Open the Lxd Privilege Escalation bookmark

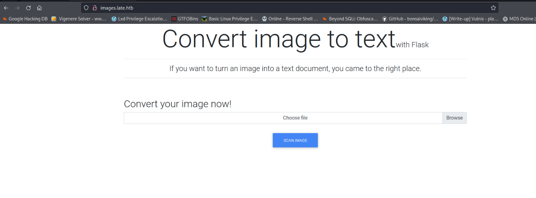click(140, 19)
